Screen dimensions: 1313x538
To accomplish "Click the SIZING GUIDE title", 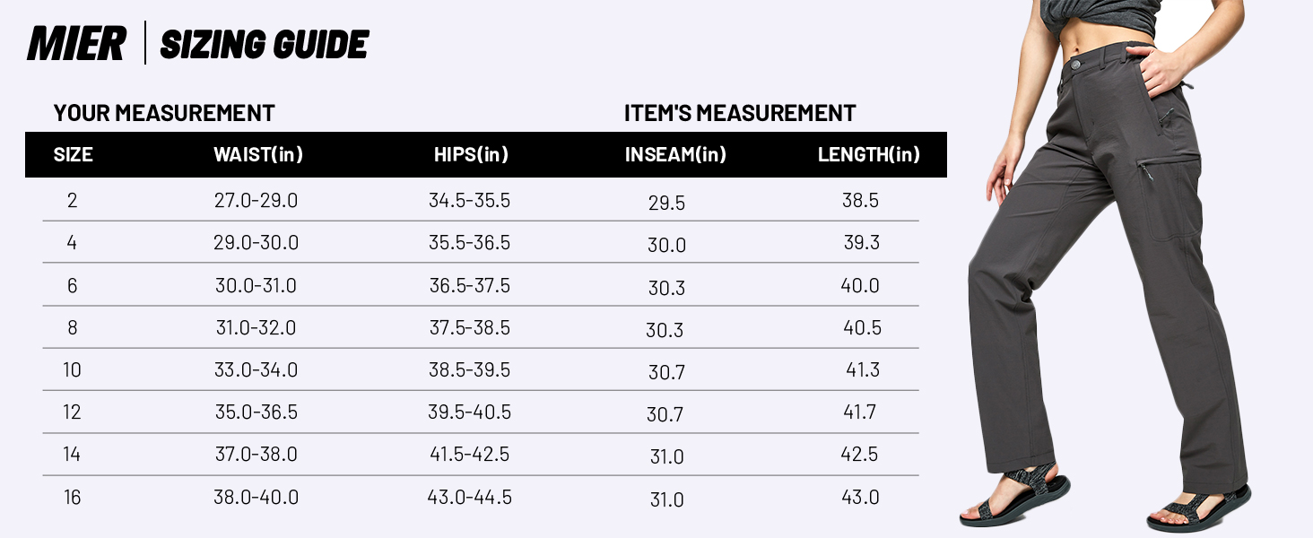I will pos(264,44).
